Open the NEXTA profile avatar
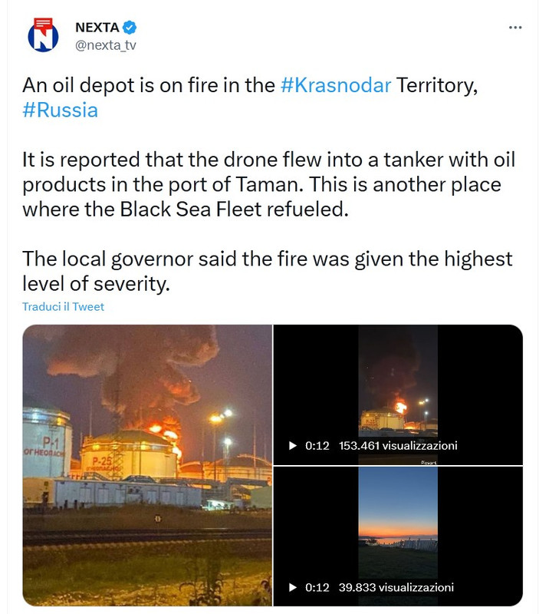The width and height of the screenshot is (549, 614). pyautogui.click(x=43, y=35)
